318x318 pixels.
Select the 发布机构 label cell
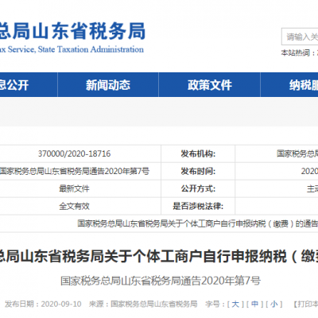click(x=198, y=153)
